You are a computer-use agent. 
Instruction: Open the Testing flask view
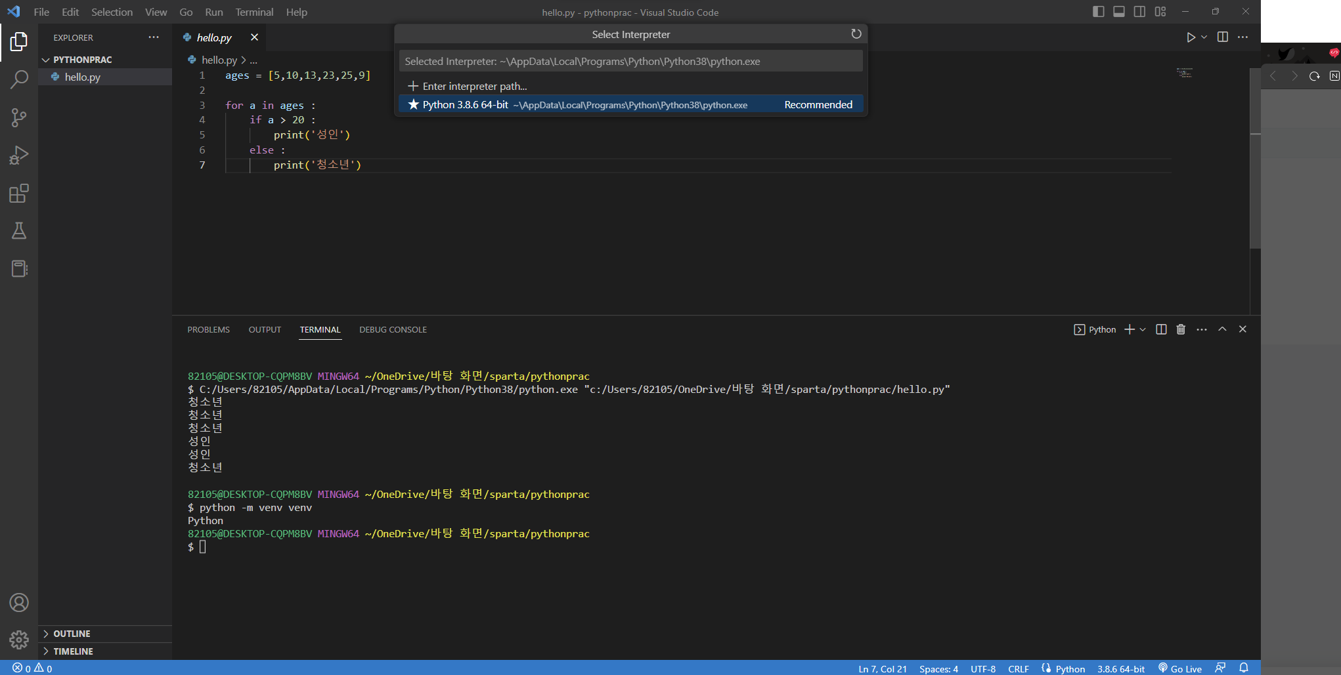point(19,231)
